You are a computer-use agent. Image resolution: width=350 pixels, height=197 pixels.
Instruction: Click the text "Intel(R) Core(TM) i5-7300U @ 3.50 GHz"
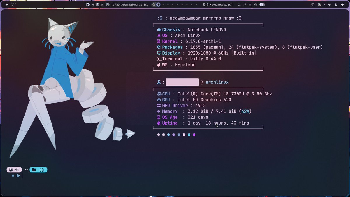[x=225, y=94]
